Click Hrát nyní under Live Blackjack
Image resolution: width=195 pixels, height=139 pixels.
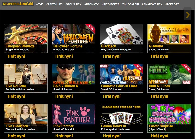pyautogui.click(x=16, y=136)
